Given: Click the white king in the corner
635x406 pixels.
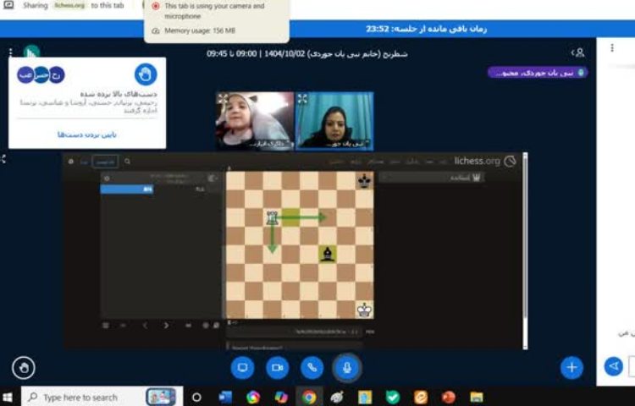Looking at the screenshot, I should pos(364,310).
